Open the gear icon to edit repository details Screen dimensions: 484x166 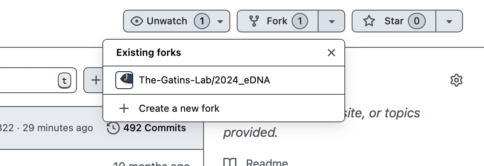[456, 80]
